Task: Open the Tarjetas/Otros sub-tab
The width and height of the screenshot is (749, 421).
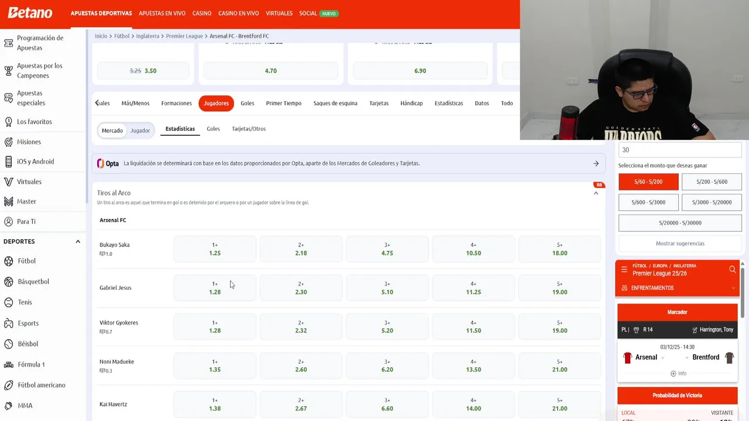Action: click(249, 129)
